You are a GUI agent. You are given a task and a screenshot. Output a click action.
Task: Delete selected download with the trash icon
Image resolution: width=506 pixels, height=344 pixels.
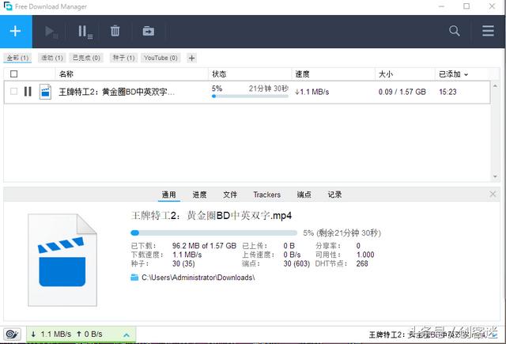pos(115,32)
